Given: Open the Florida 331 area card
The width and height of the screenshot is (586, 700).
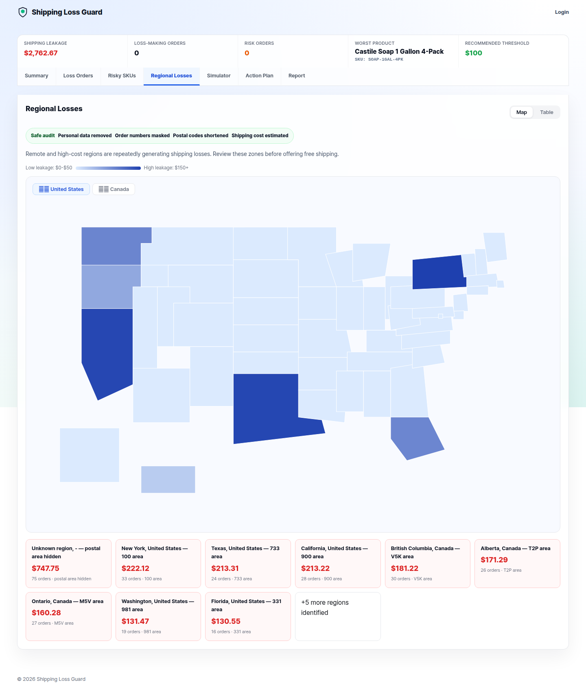Looking at the screenshot, I should click(248, 617).
